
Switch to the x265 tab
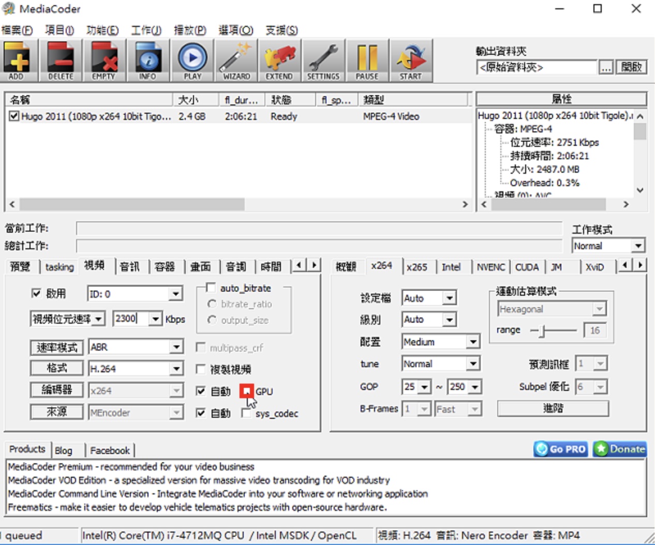pos(416,267)
